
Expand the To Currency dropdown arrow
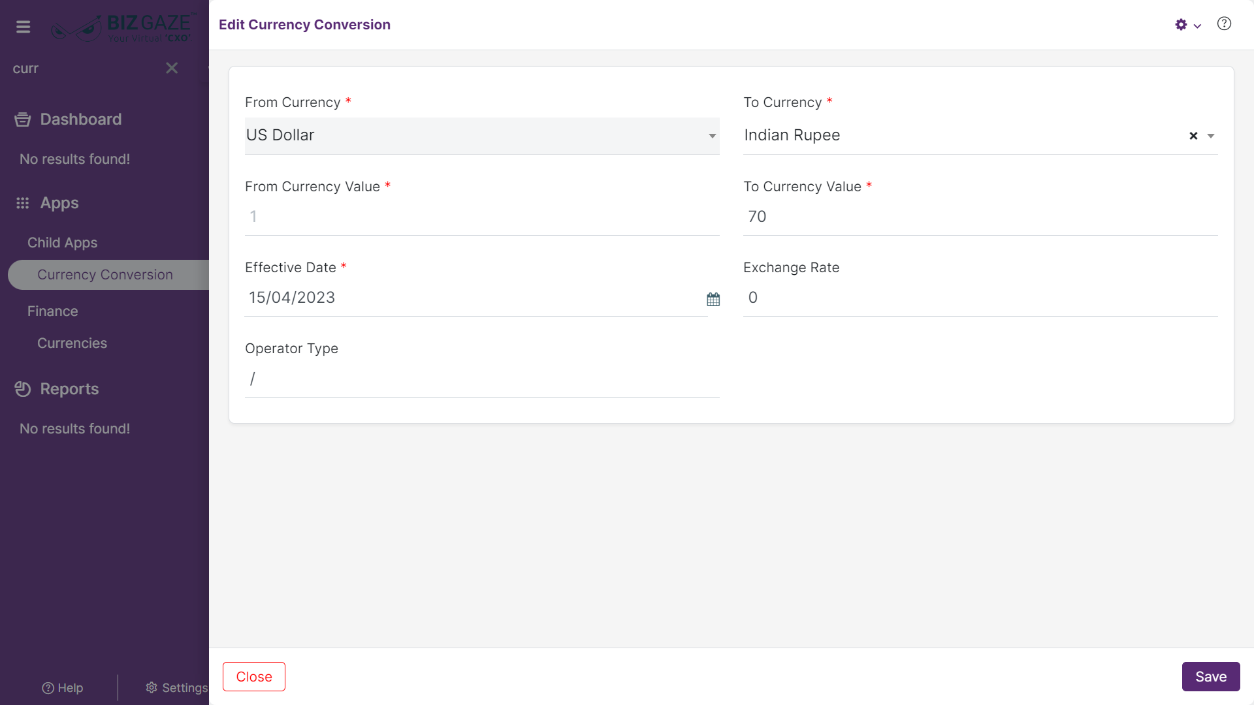point(1211,136)
